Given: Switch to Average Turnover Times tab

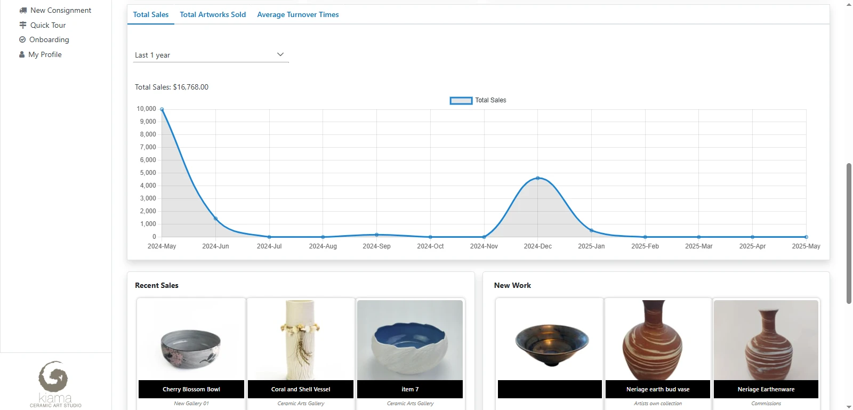Looking at the screenshot, I should pyautogui.click(x=297, y=14).
